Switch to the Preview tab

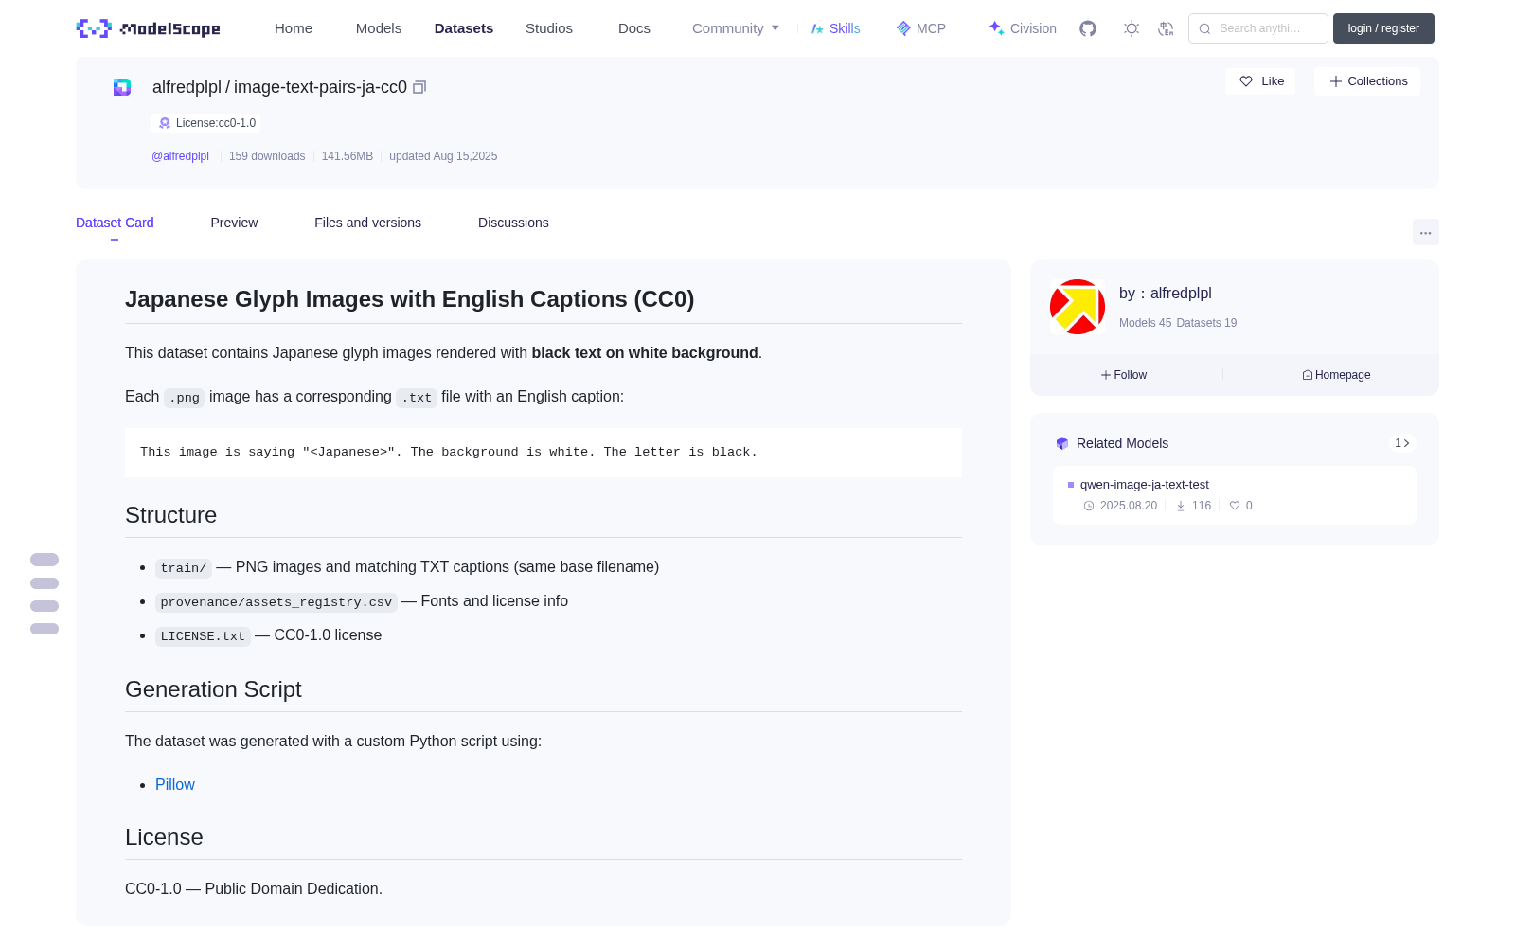tap(234, 223)
